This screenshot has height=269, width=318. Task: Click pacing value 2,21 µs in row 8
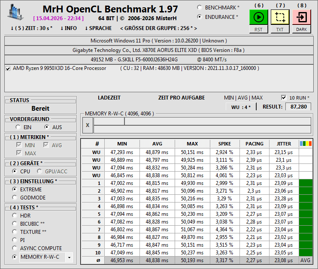click(x=254, y=237)
